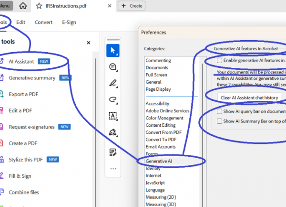Choose the Sign fountain pen tool
The image size is (286, 207).
(x=113, y=132)
